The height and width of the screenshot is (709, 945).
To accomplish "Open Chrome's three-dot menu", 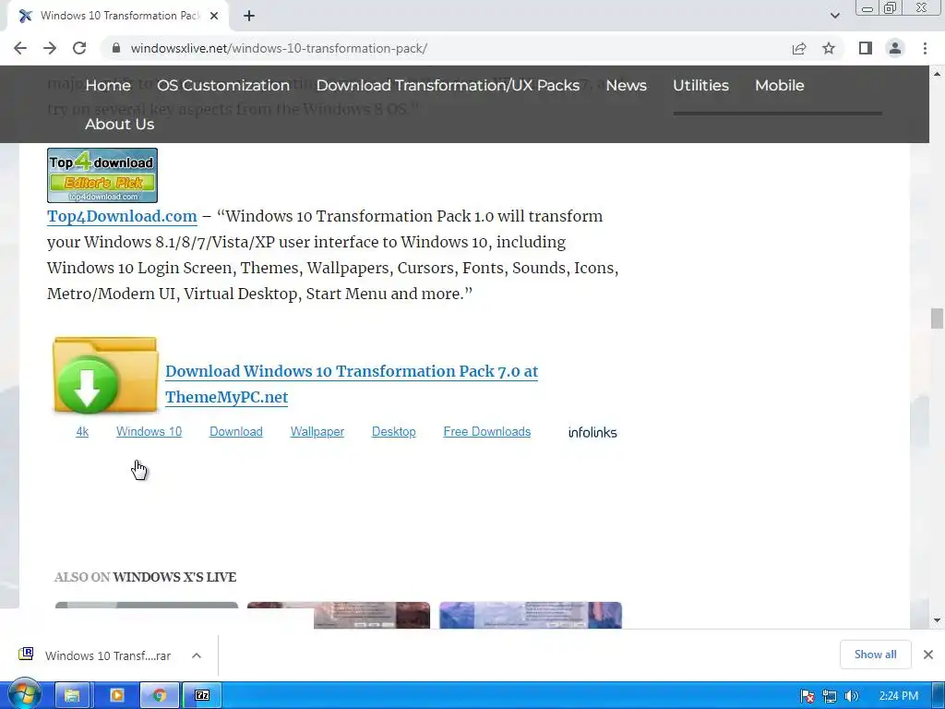I will click(x=925, y=48).
